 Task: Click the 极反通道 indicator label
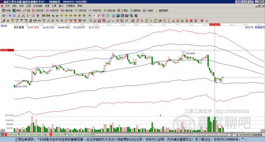point(19,27)
